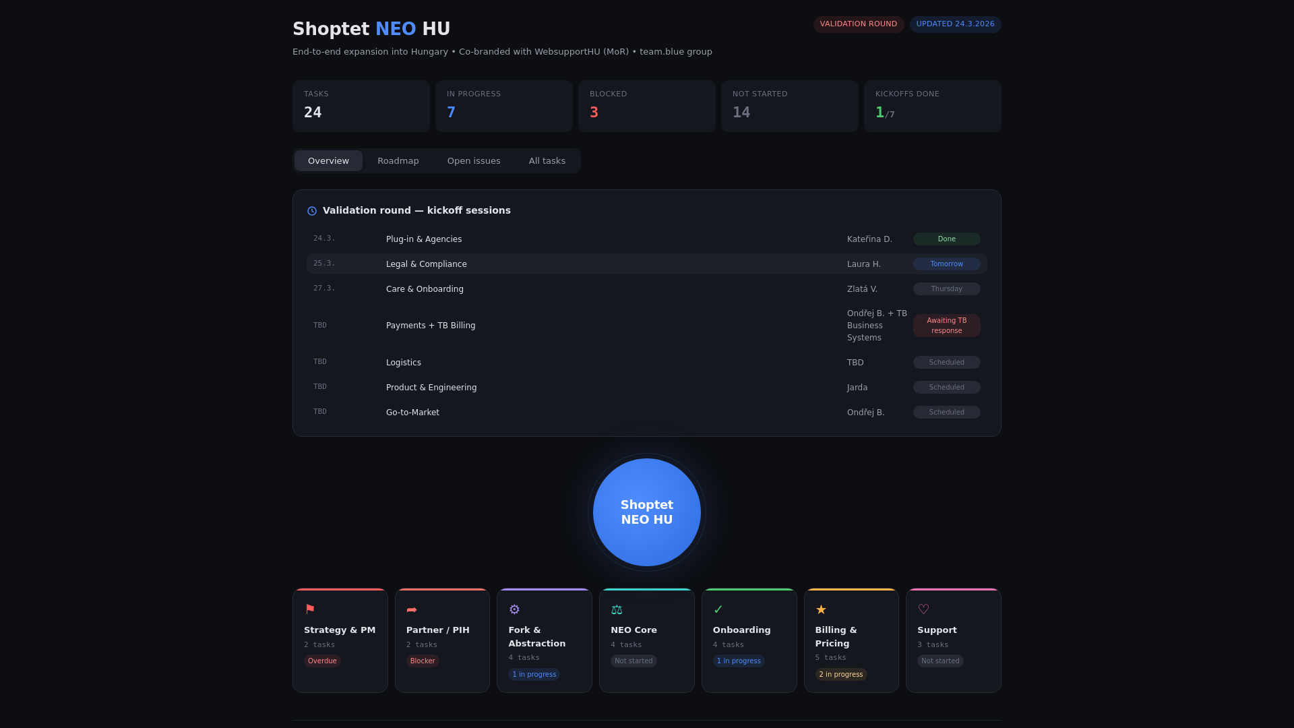Select the Care & Onboarding session title

click(425, 289)
